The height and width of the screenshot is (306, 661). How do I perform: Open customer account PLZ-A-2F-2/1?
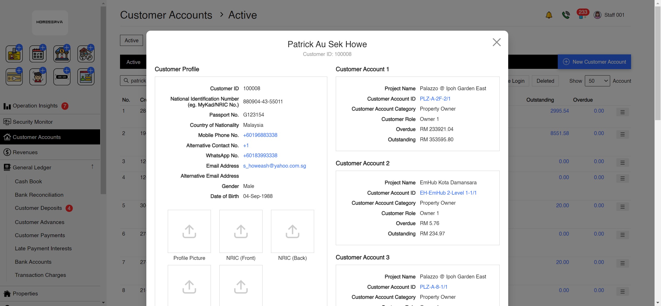point(435,99)
